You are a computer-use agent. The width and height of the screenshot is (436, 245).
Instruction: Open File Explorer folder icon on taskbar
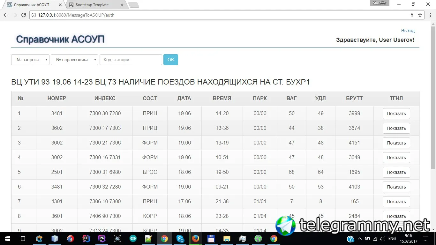[x=227, y=239]
